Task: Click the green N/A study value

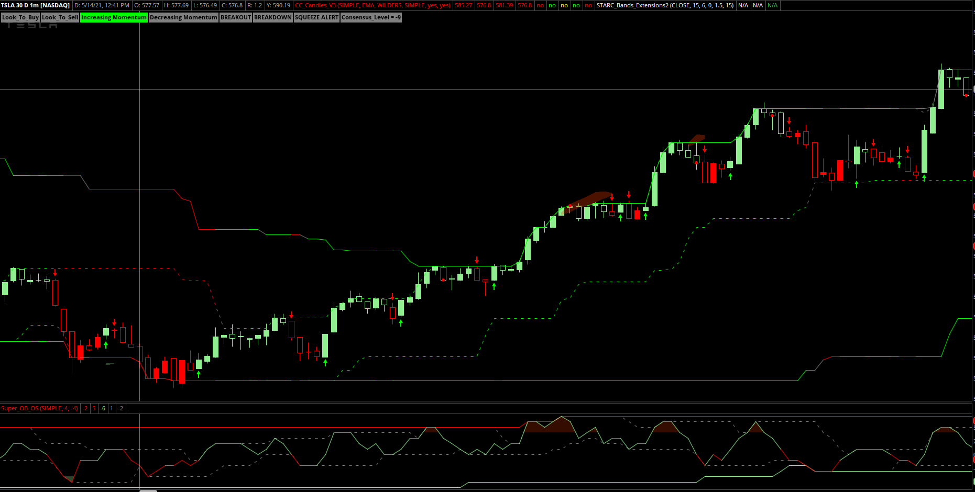Action: coord(772,5)
